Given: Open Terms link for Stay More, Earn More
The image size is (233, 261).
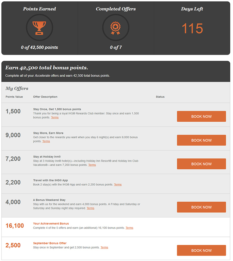Looking at the screenshot, I should click(46, 142).
